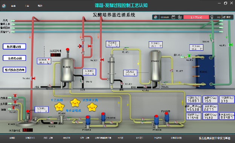This screenshot has width=235, height=143.
Task: Click the yellow star labeled 工艺流程
Action: click(59, 107)
